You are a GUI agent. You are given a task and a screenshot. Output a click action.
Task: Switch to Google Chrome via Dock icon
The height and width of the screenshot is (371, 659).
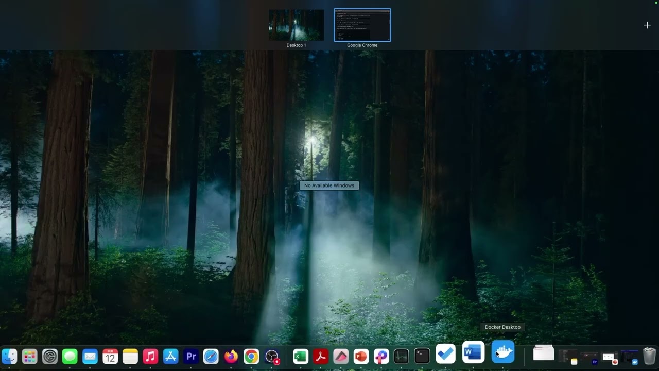[x=251, y=356]
